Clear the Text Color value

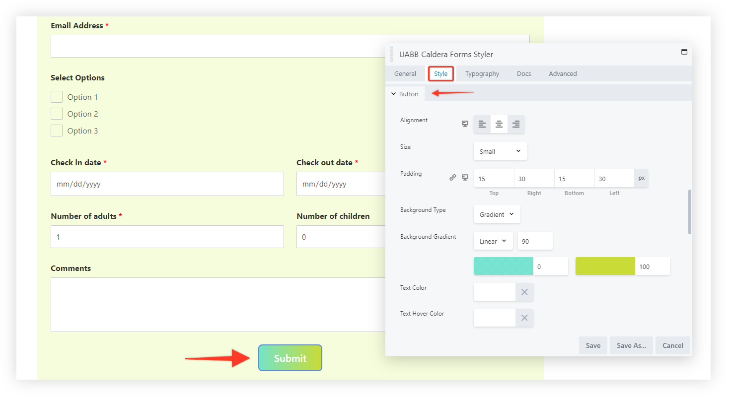[524, 292]
